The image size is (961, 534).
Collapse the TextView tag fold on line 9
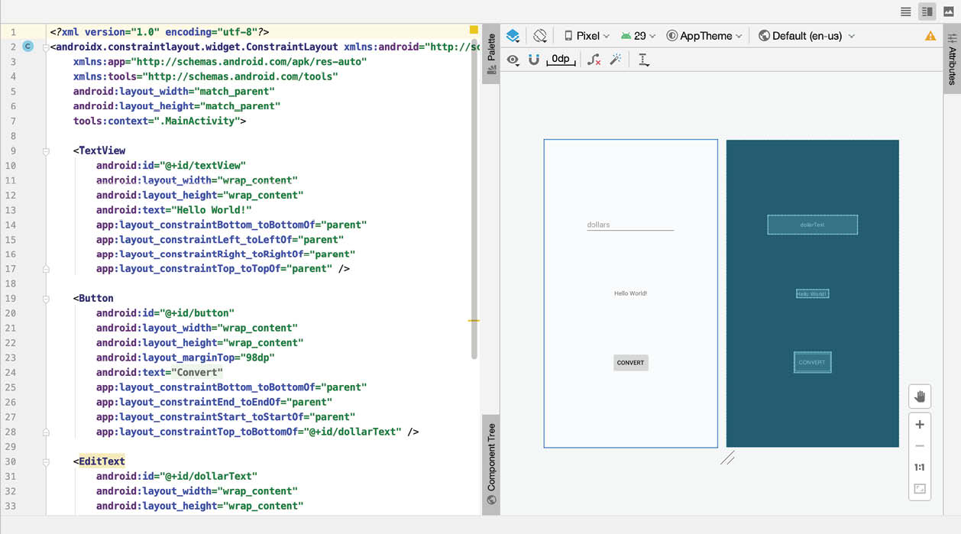click(x=46, y=151)
